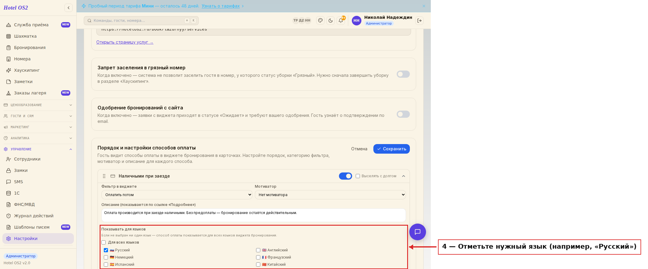Close the trial period banner
Screen dimensions: 648x269
[x=424, y=6]
